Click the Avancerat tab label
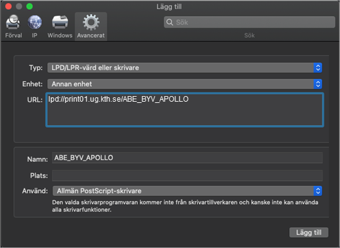Viewport: 340px width, 248px height. [91, 35]
